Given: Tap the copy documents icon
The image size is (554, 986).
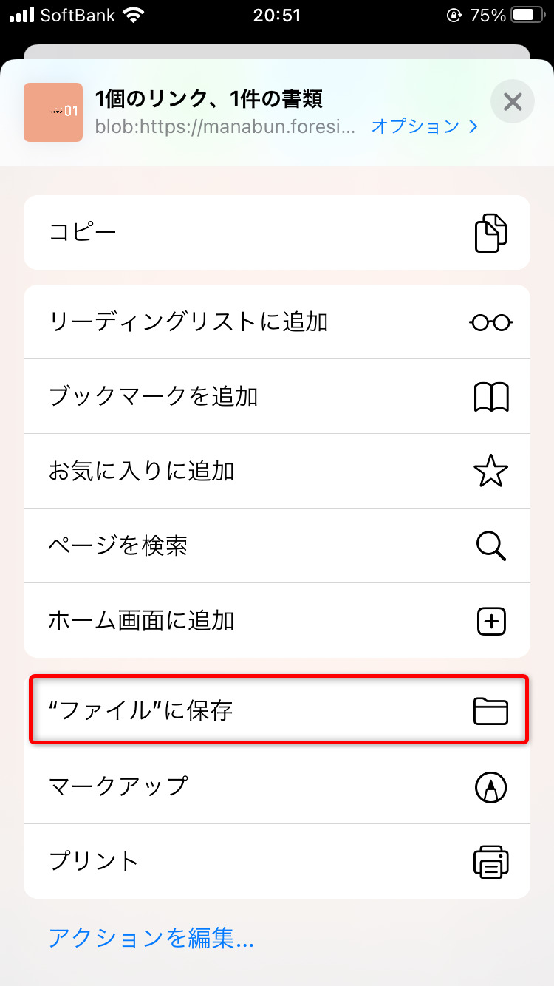Looking at the screenshot, I should [491, 233].
